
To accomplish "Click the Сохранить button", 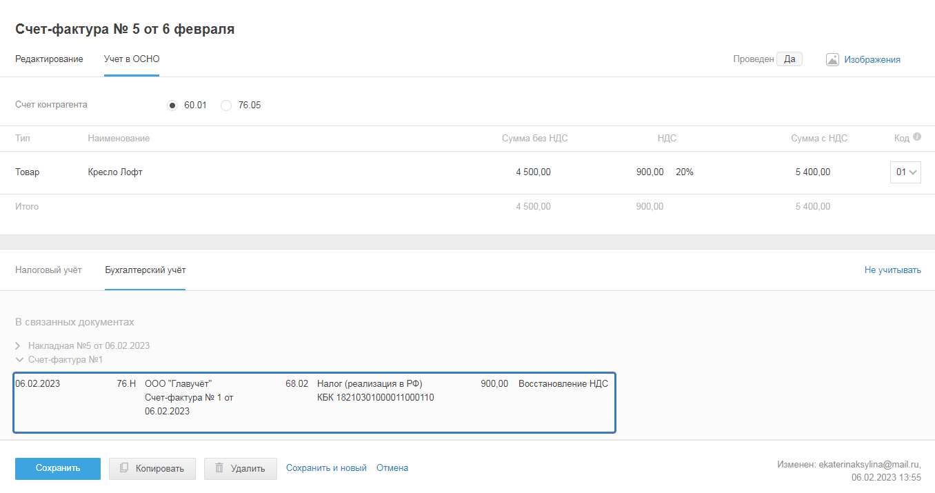I will 58,468.
